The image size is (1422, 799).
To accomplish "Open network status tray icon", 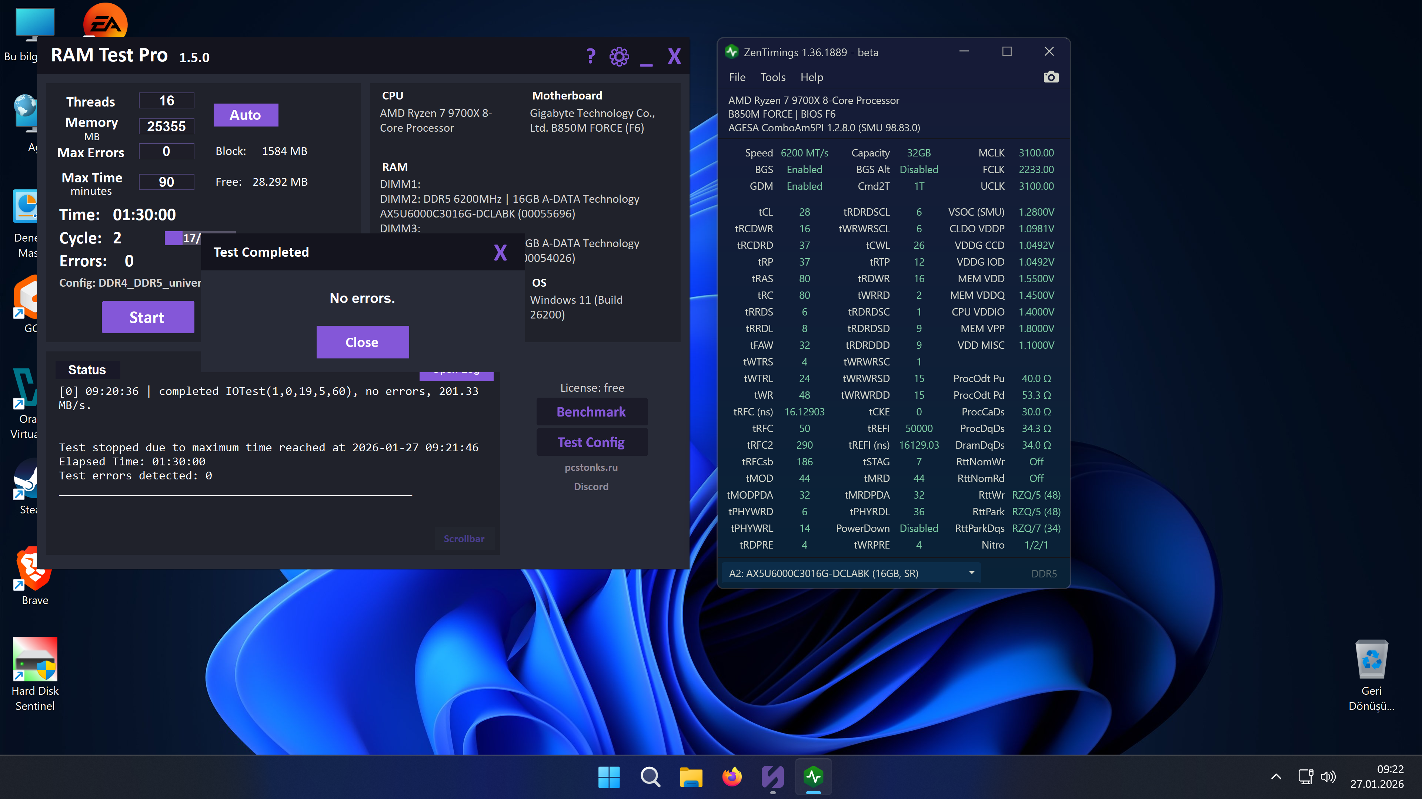I will (1305, 777).
